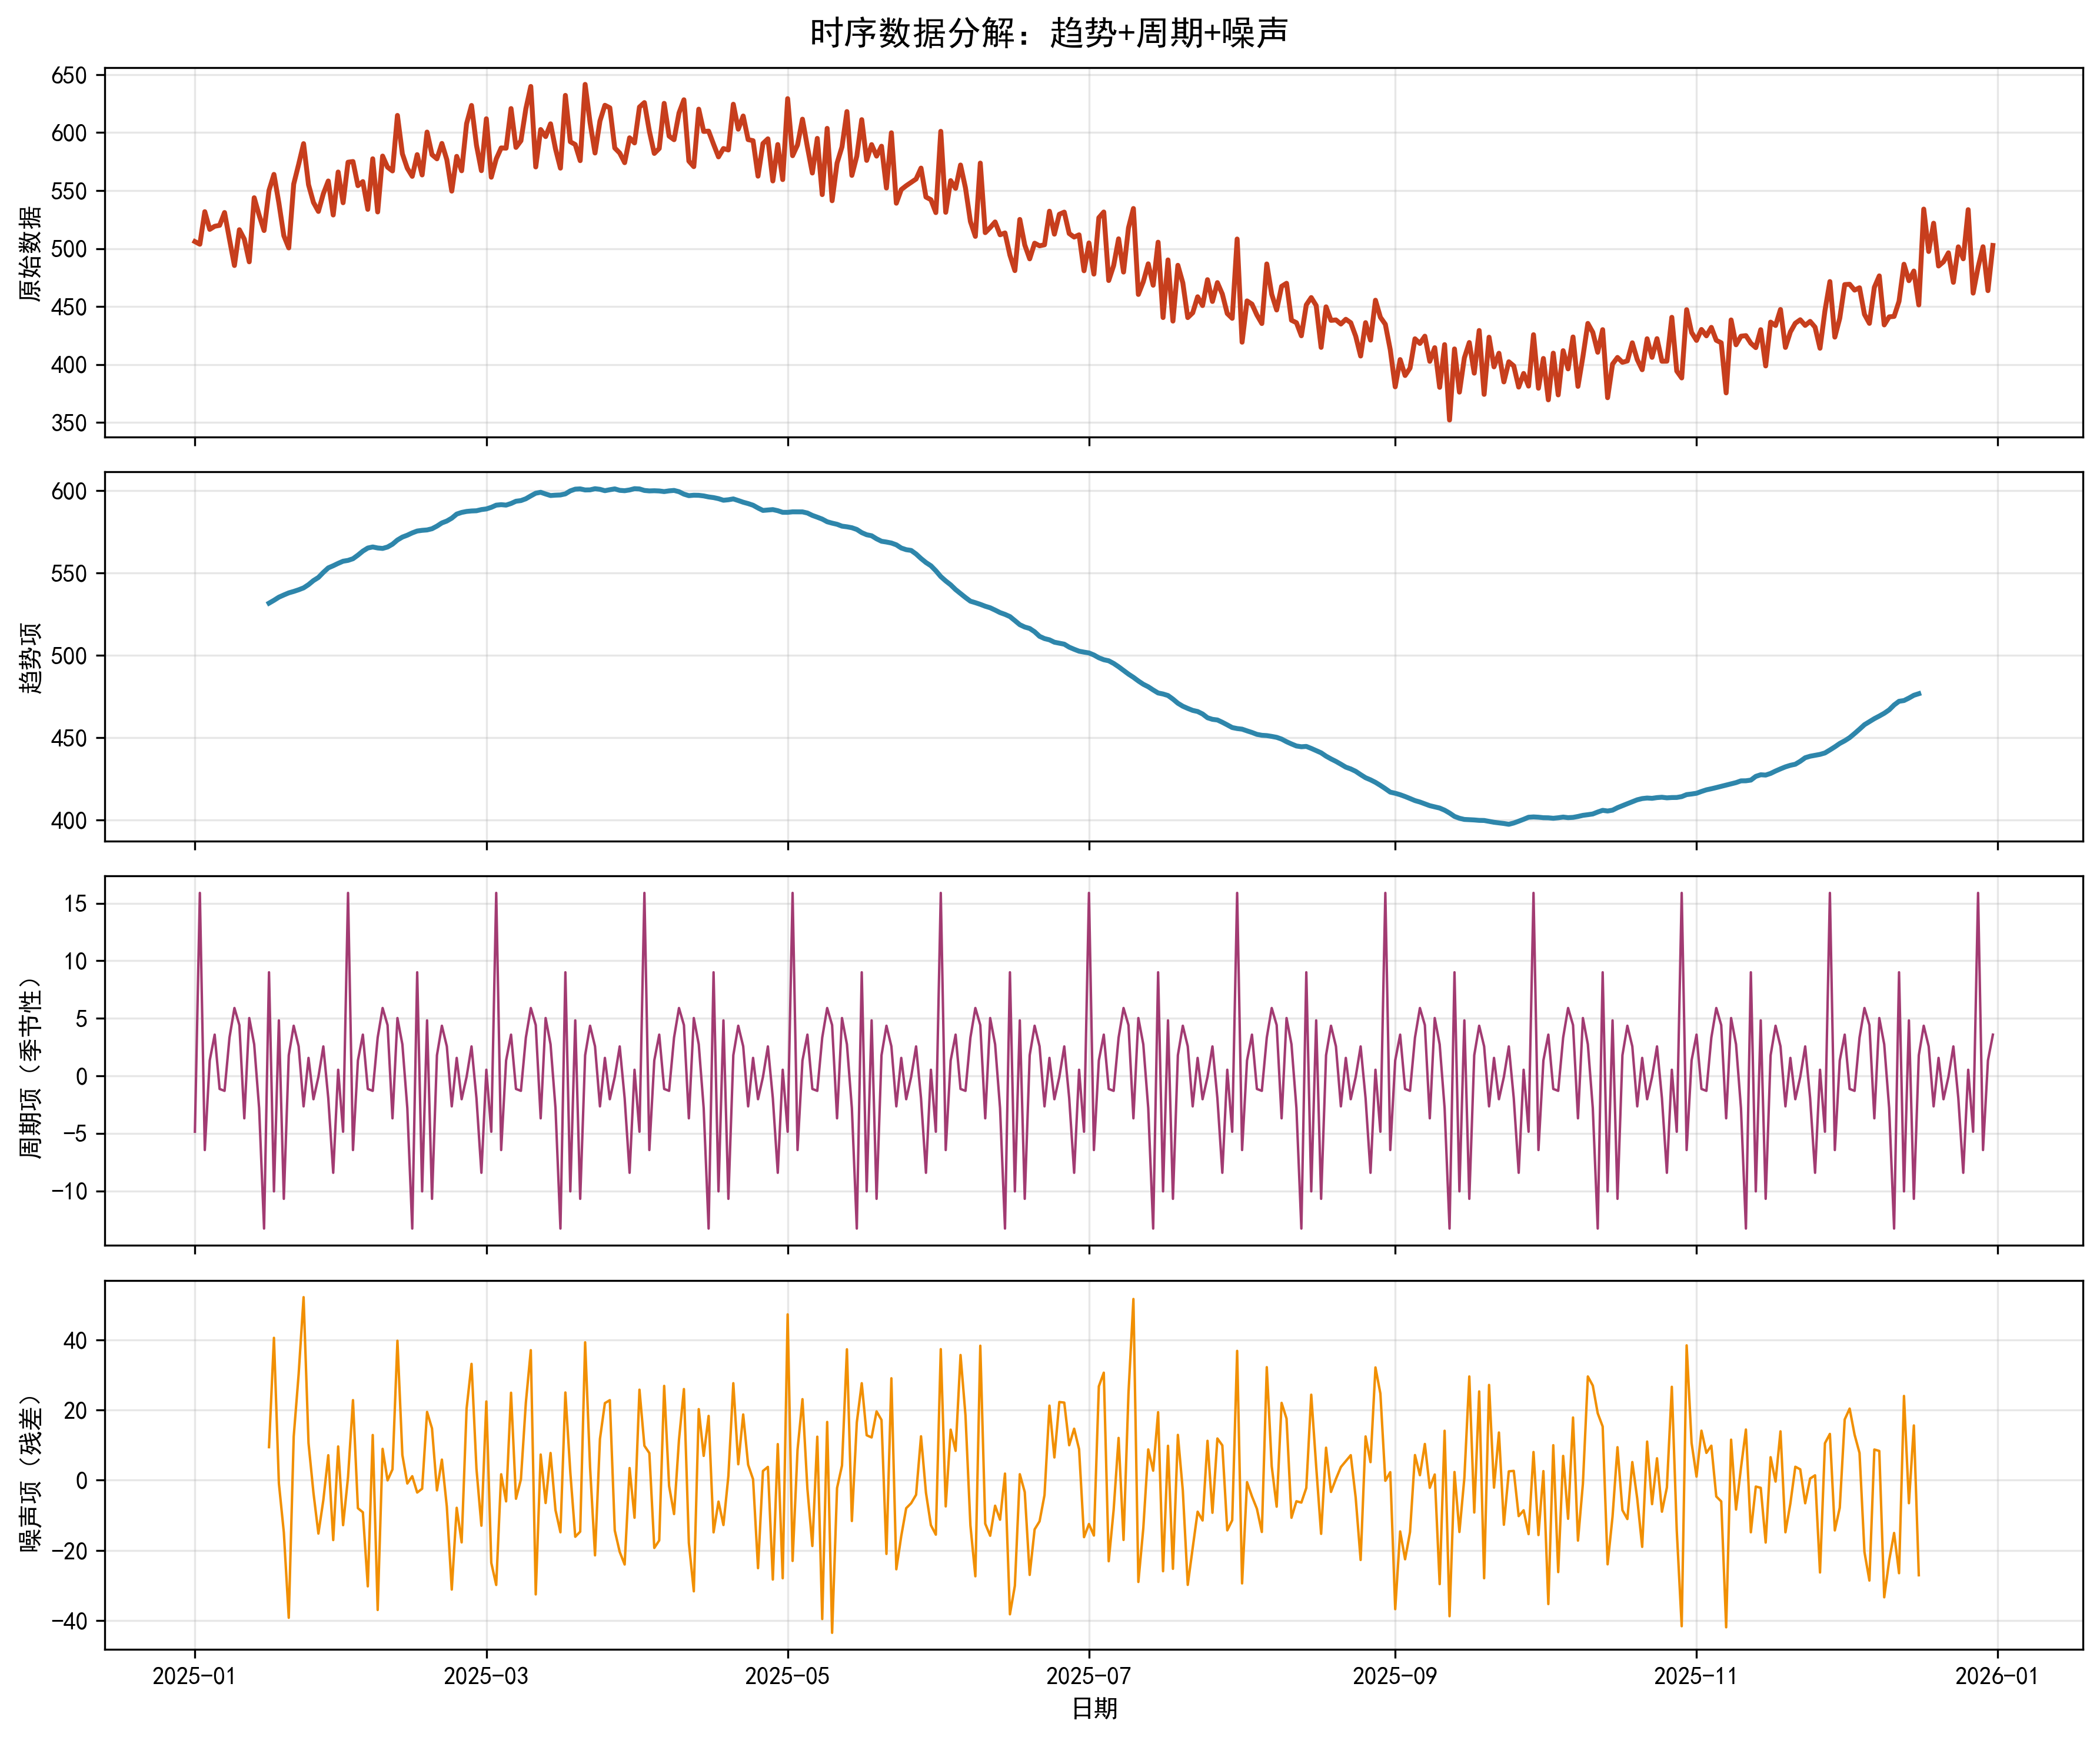2100x1737 pixels.
Task: Click the 2025-11 date tick label
Action: coord(1695,1676)
